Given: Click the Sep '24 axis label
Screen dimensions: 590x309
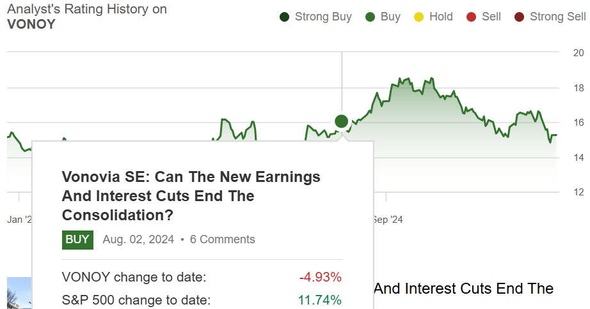Looking at the screenshot, I should point(387,220).
